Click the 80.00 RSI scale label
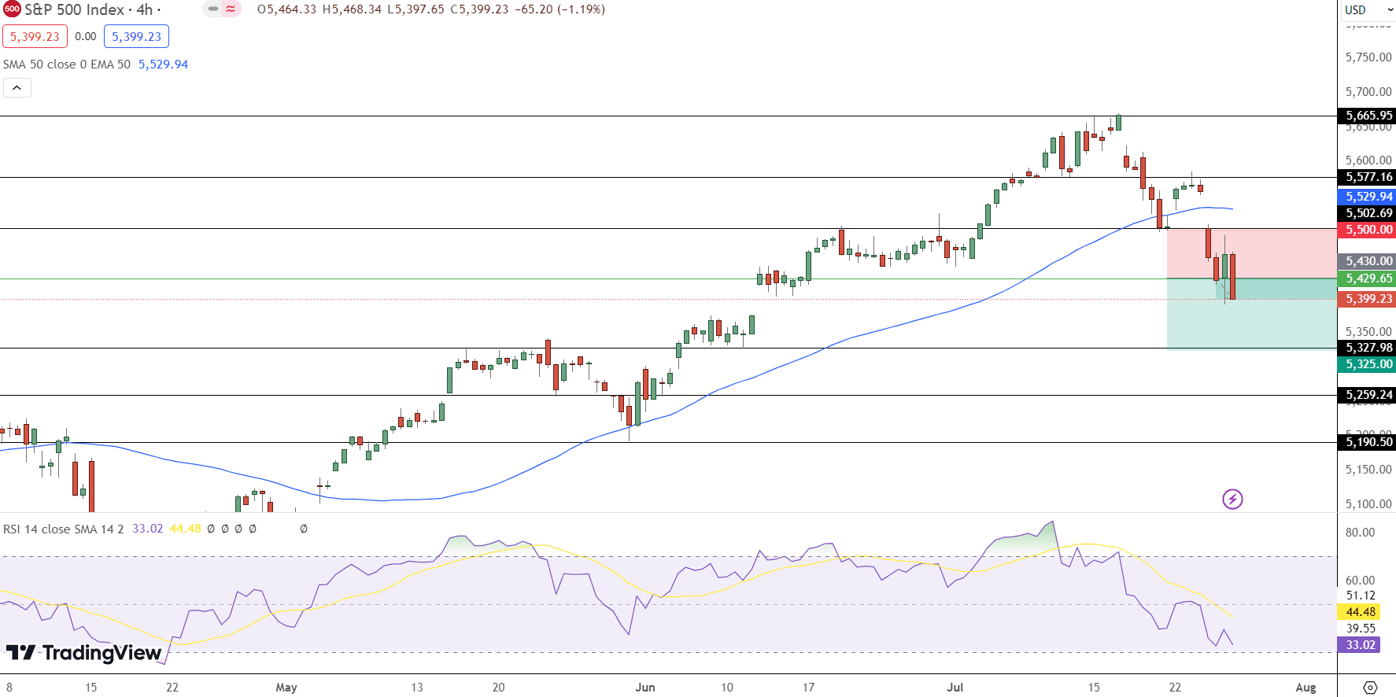This screenshot has height=697, width=1396. click(x=1361, y=533)
